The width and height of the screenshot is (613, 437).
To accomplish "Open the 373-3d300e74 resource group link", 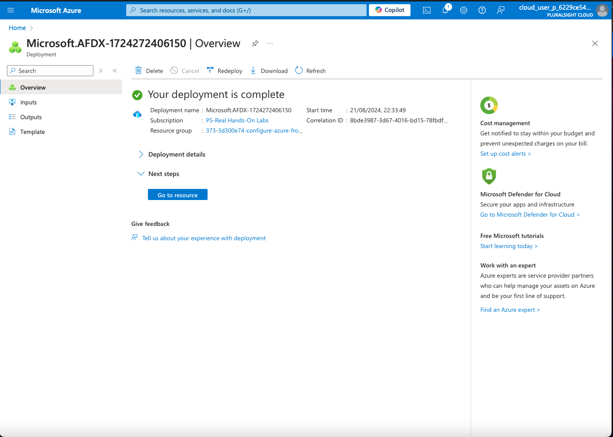I will pos(254,130).
